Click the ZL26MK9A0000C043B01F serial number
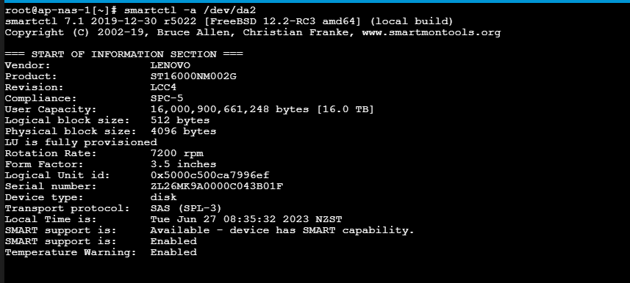Image resolution: width=630 pixels, height=283 pixels. [217, 186]
